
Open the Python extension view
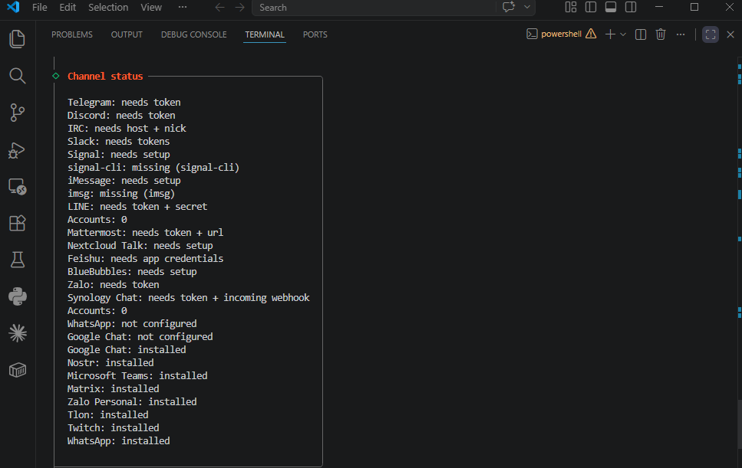18,296
